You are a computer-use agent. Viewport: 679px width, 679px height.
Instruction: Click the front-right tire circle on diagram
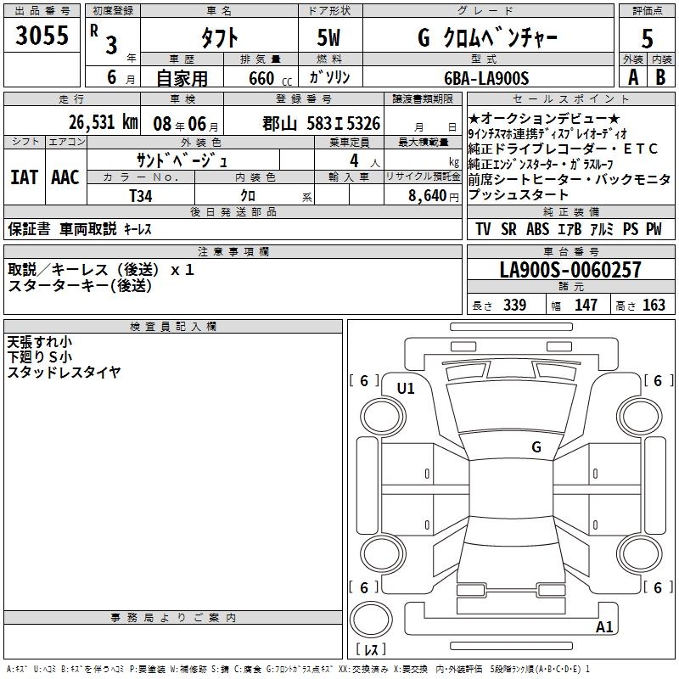(x=640, y=417)
